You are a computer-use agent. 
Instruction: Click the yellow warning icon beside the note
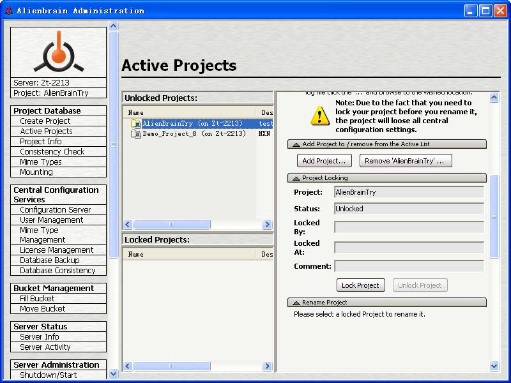click(x=320, y=116)
